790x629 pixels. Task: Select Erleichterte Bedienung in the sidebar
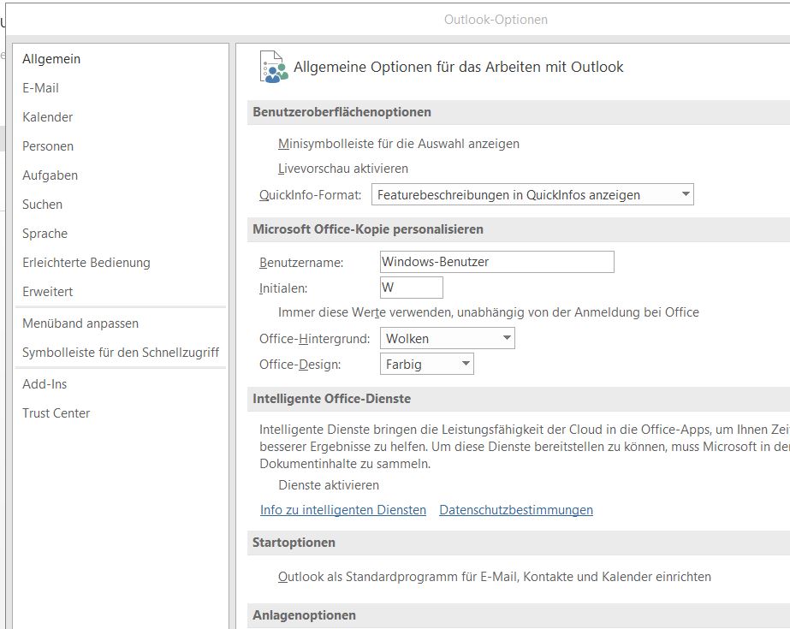pos(86,263)
